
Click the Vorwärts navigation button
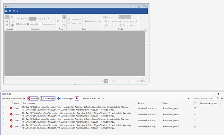(32, 24)
